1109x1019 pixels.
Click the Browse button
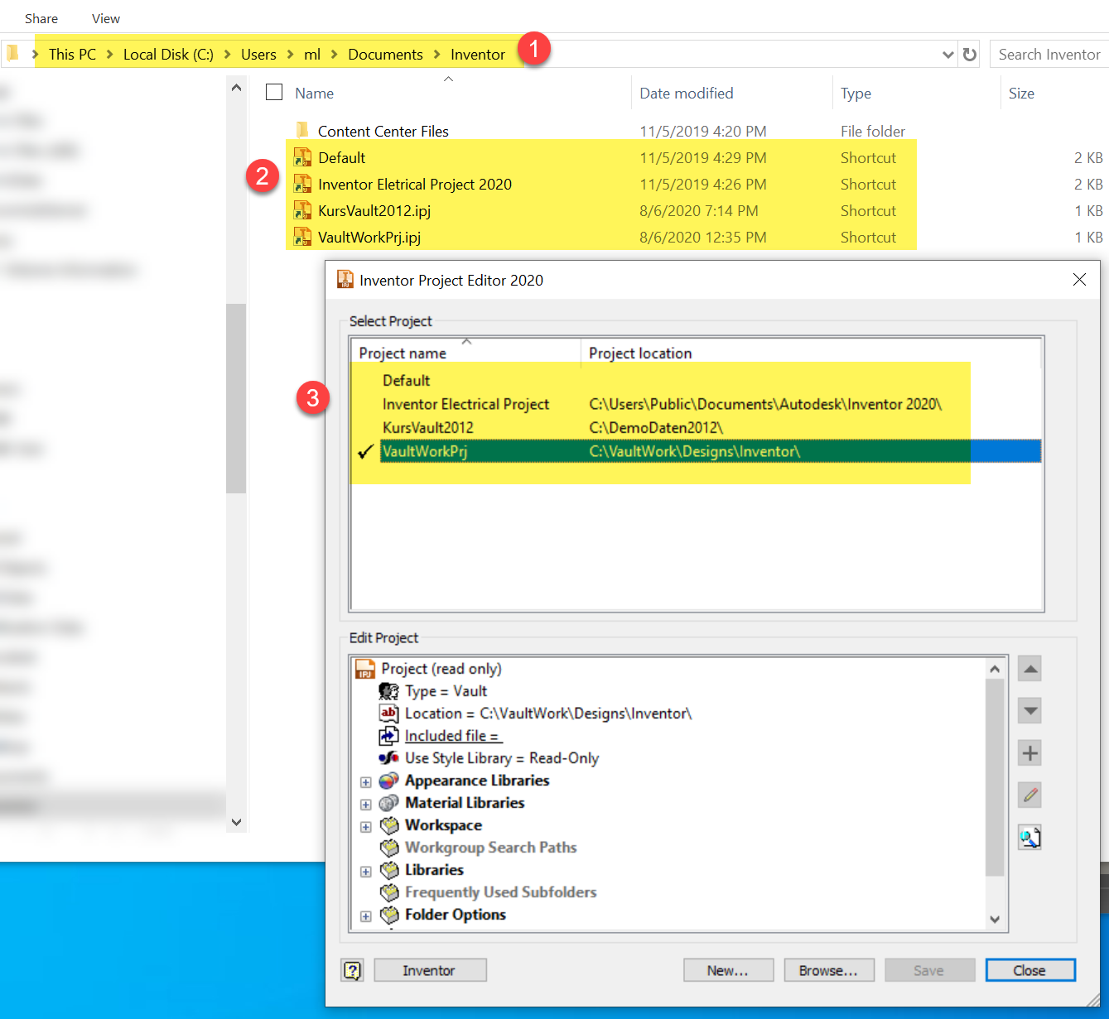[x=828, y=969]
